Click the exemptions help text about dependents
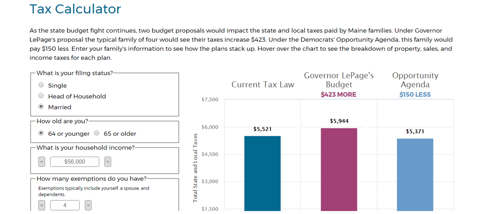This screenshot has width=486, height=214. (x=94, y=191)
